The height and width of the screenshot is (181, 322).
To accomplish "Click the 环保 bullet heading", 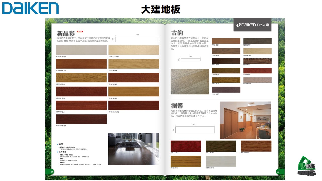I will 60,144.
